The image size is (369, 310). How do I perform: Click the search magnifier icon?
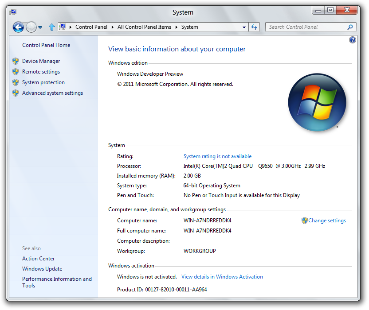[x=350, y=27]
